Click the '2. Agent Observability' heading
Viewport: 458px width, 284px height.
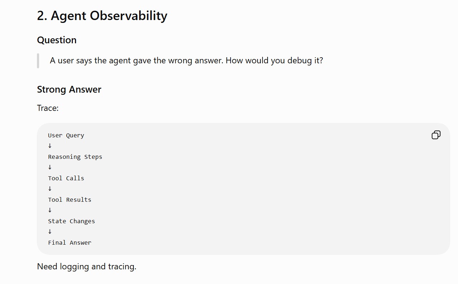click(x=102, y=16)
